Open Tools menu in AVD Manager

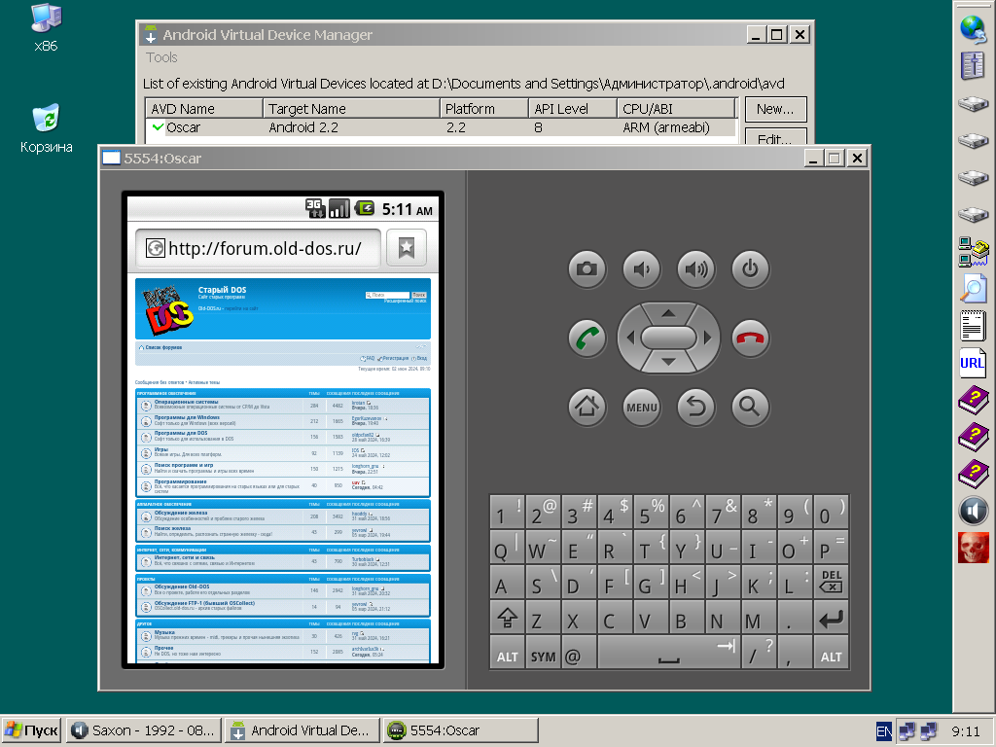point(161,57)
